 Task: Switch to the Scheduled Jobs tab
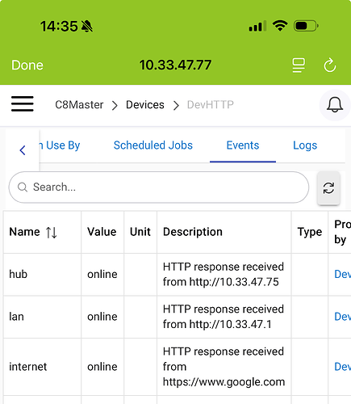coord(153,145)
